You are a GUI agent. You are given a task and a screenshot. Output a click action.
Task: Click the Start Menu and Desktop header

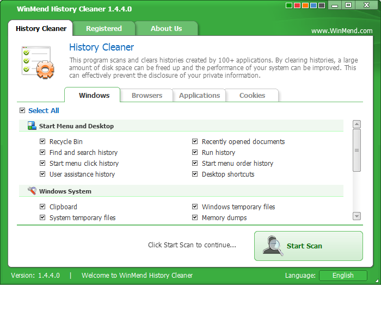click(181, 126)
